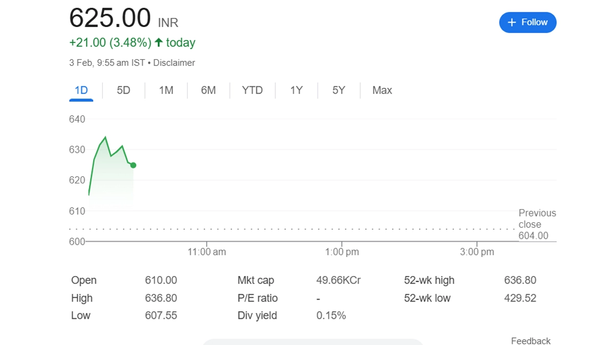
Task: View the 5Y chart tab
Action: coord(339,90)
